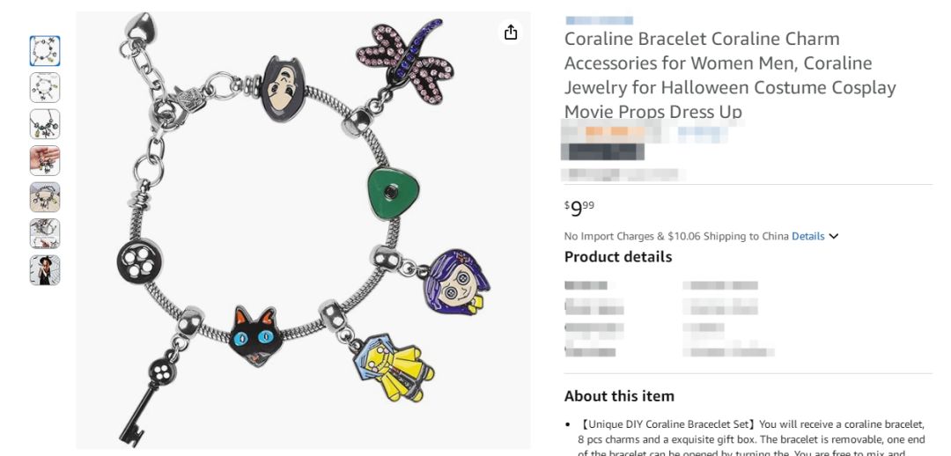The image size is (951, 456).
Task: Show the second product thumbnail image
Action: [x=45, y=87]
